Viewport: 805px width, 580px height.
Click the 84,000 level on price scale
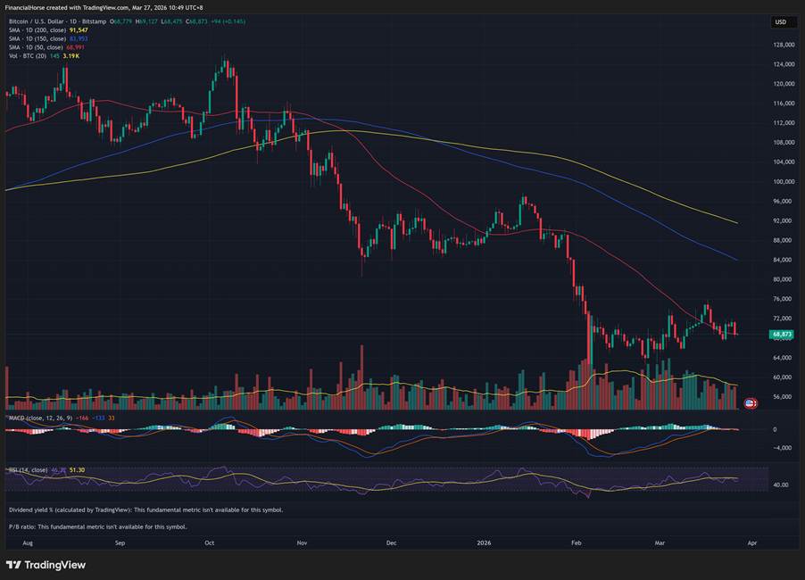[784, 260]
